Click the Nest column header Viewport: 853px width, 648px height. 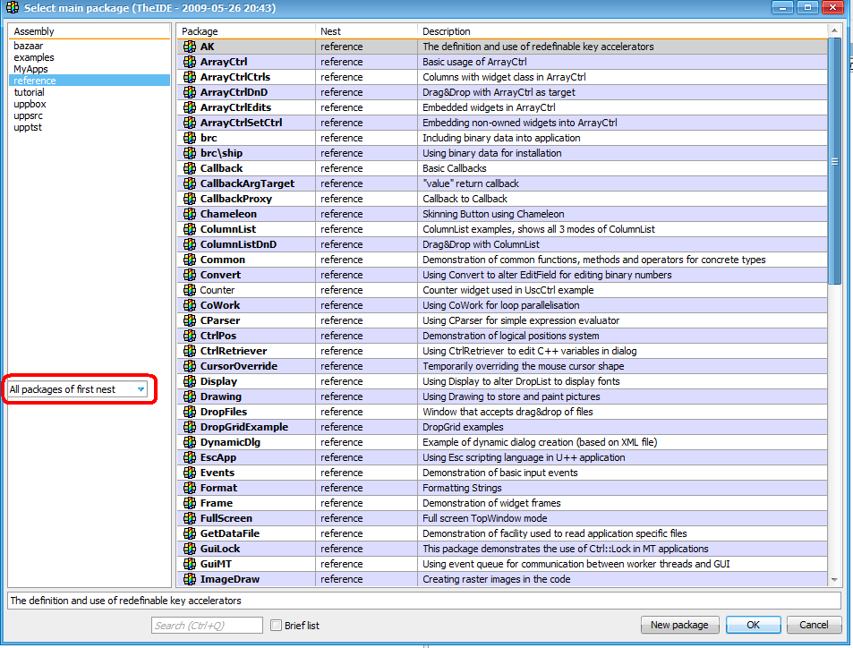(365, 31)
